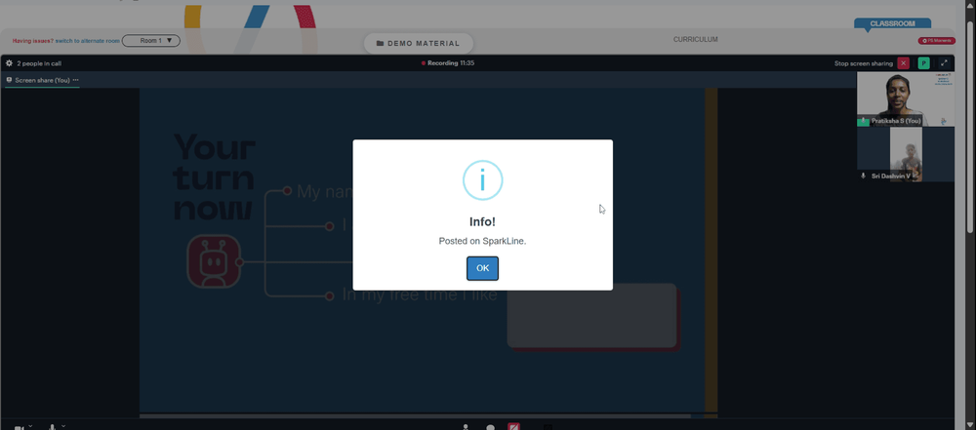Expand the Room 1 dropdown
Image resolution: width=976 pixels, height=430 pixels.
click(150, 40)
